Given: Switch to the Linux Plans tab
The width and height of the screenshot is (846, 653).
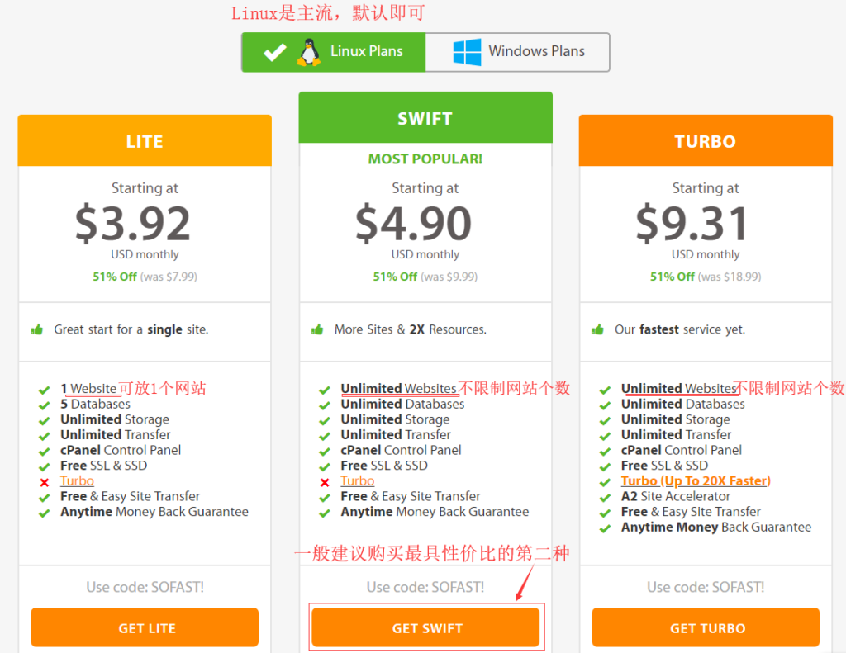Looking at the screenshot, I should click(x=334, y=52).
